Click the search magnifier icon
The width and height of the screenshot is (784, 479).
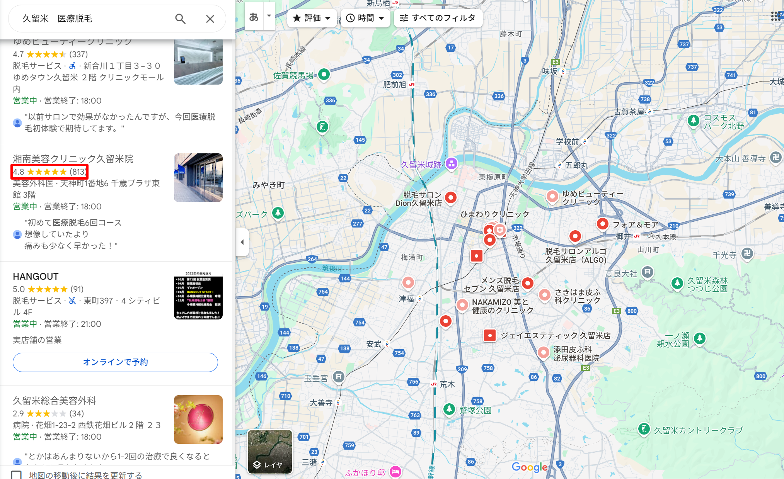pos(180,19)
